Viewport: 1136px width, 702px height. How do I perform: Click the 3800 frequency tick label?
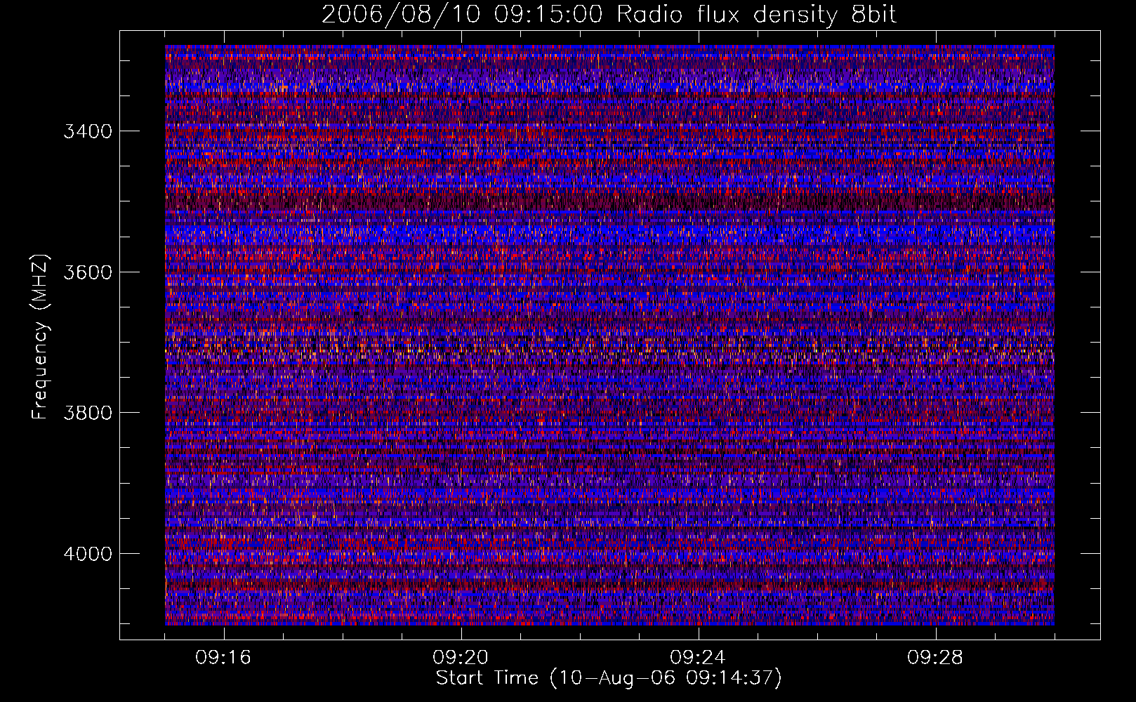coord(88,413)
